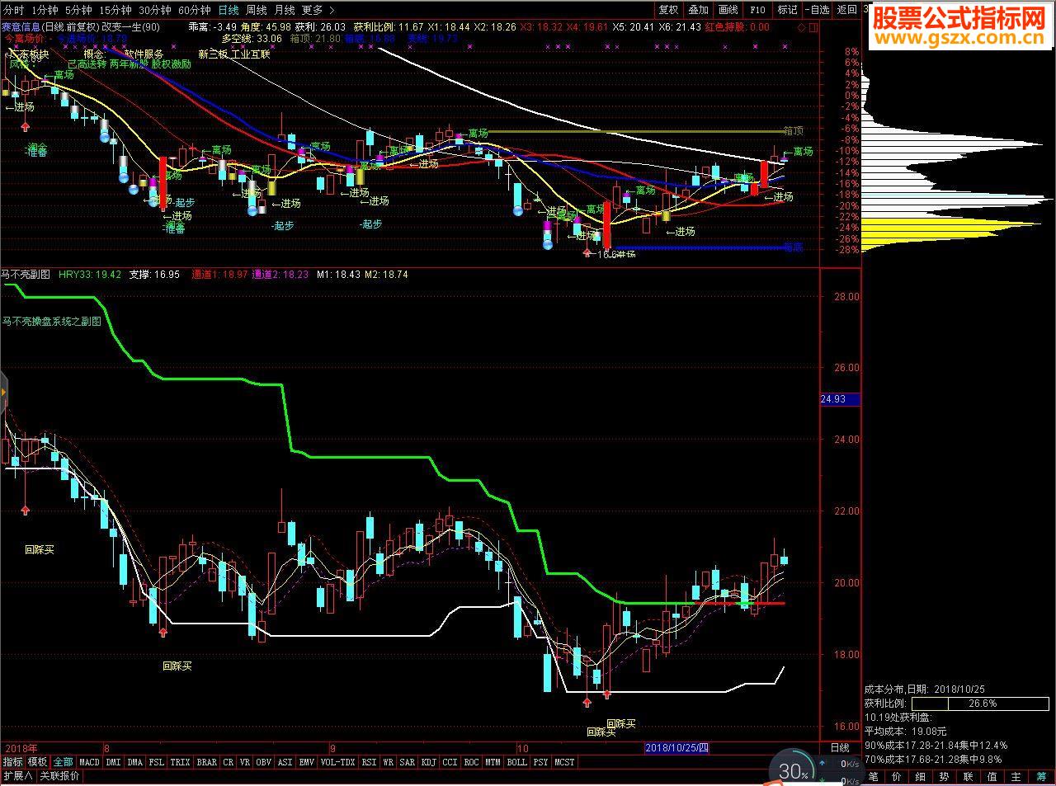Click the diamond icon at chart corner
The width and height of the screenshot is (1056, 786).
[x=801, y=27]
